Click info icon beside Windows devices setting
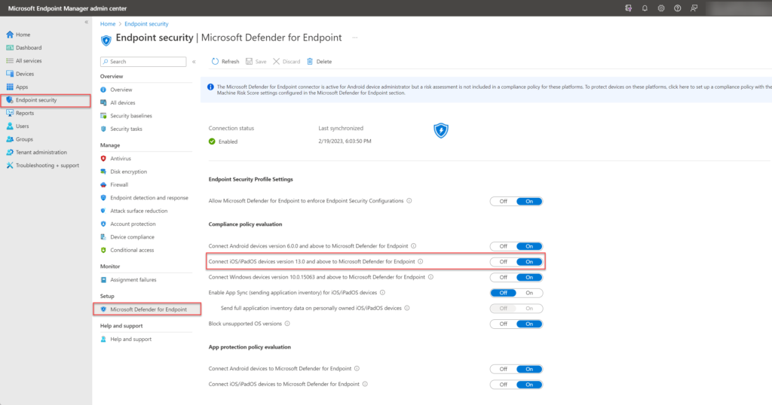 pos(430,277)
